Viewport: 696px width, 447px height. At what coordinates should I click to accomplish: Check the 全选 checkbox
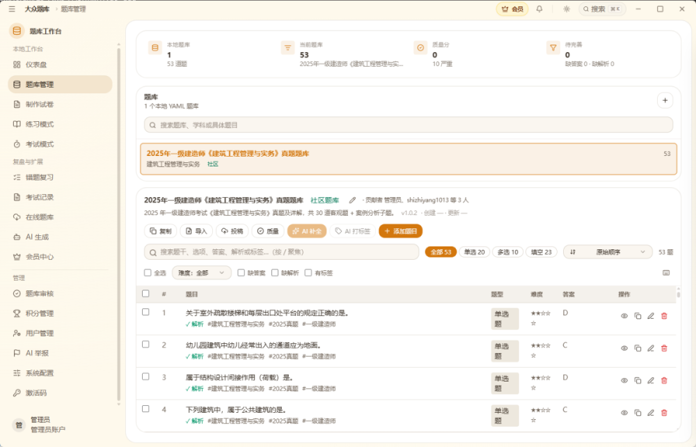coord(148,272)
